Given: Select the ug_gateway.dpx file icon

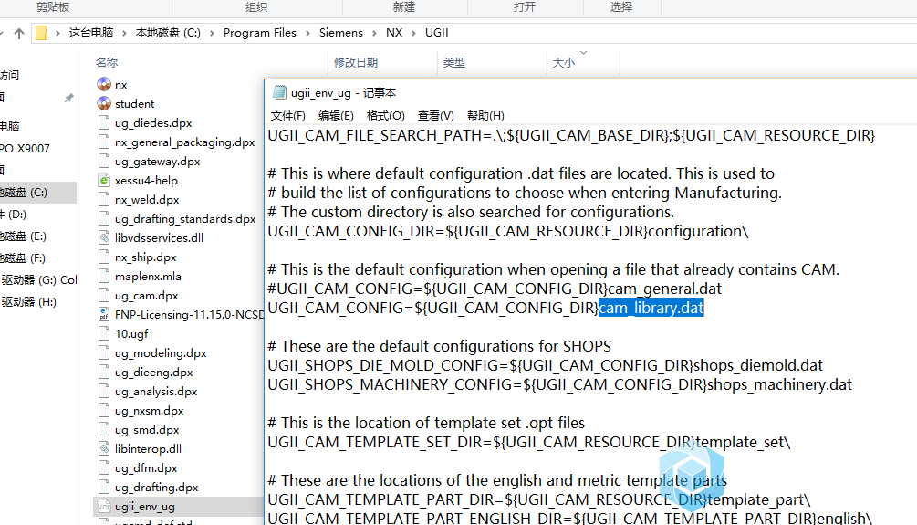Looking at the screenshot, I should (x=104, y=161).
